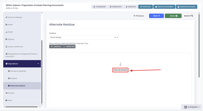The height and width of the screenshot is (111, 203).
Task: Click the magnifier icon in Search
Action: pos(192,16)
